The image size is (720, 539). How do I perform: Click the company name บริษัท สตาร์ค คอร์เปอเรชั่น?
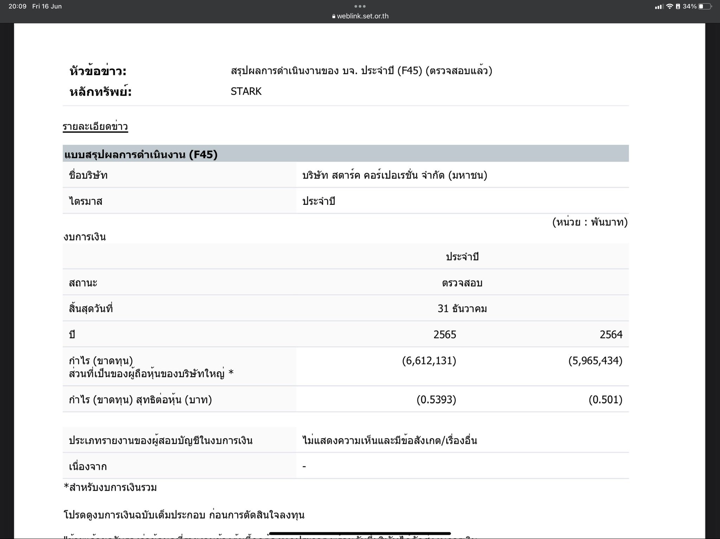[x=394, y=175]
